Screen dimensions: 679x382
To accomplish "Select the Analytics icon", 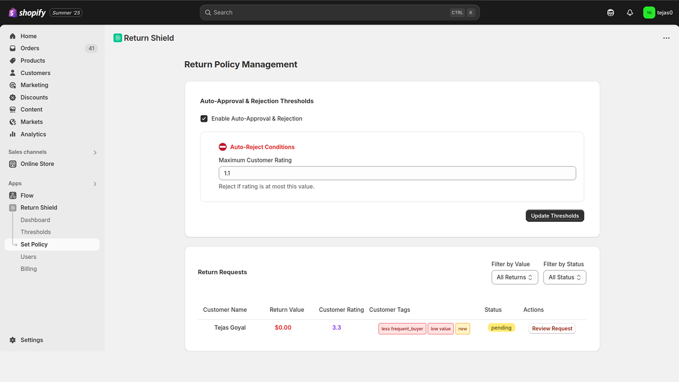I will 13,134.
